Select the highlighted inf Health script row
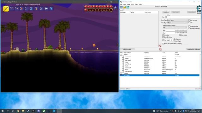This screenshot has width=202, height=113. click(x=159, y=75)
